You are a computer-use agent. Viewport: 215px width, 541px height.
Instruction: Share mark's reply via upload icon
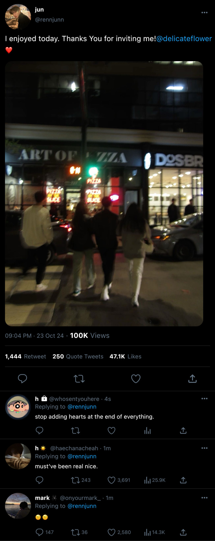coord(183,532)
